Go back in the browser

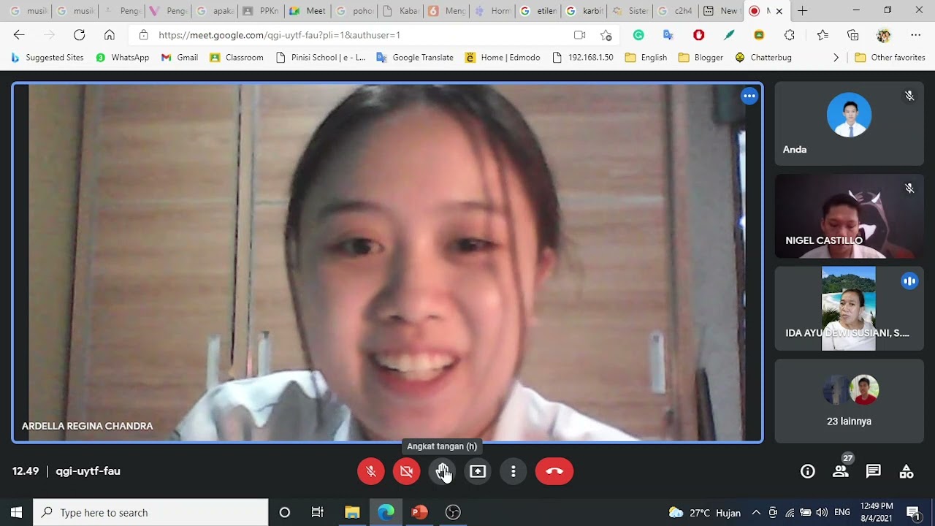point(19,35)
